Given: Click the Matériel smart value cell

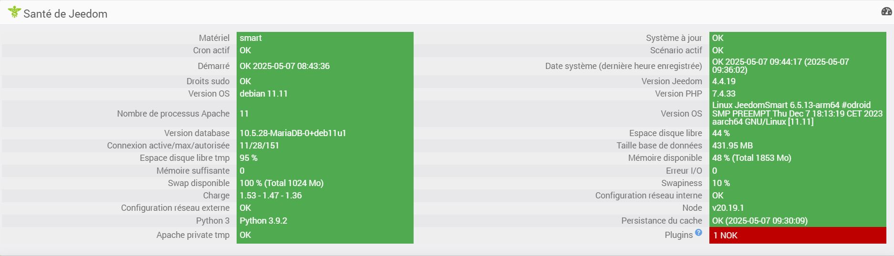Looking at the screenshot, I should (x=325, y=38).
